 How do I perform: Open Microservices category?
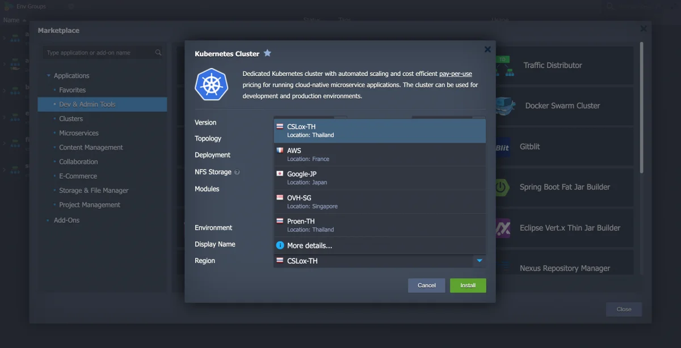point(79,133)
